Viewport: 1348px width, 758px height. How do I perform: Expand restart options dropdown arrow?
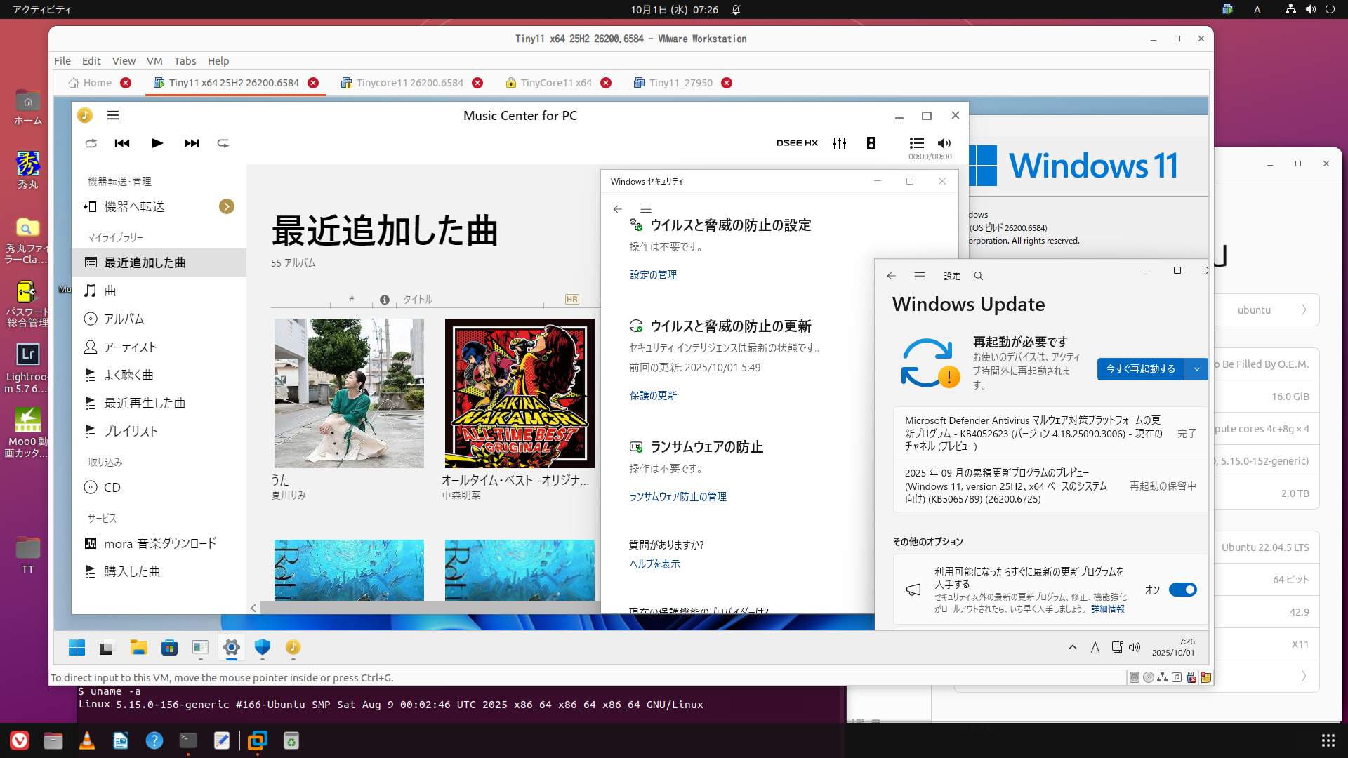pyautogui.click(x=1196, y=369)
